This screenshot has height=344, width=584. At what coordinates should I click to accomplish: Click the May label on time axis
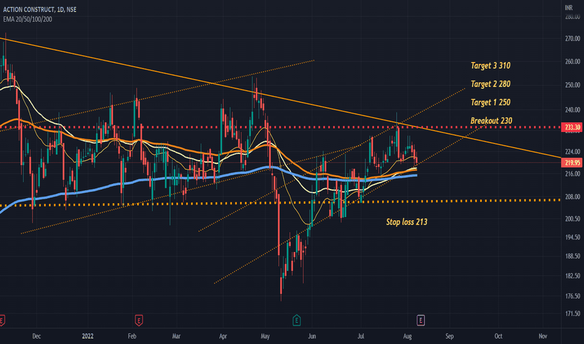pos(265,336)
